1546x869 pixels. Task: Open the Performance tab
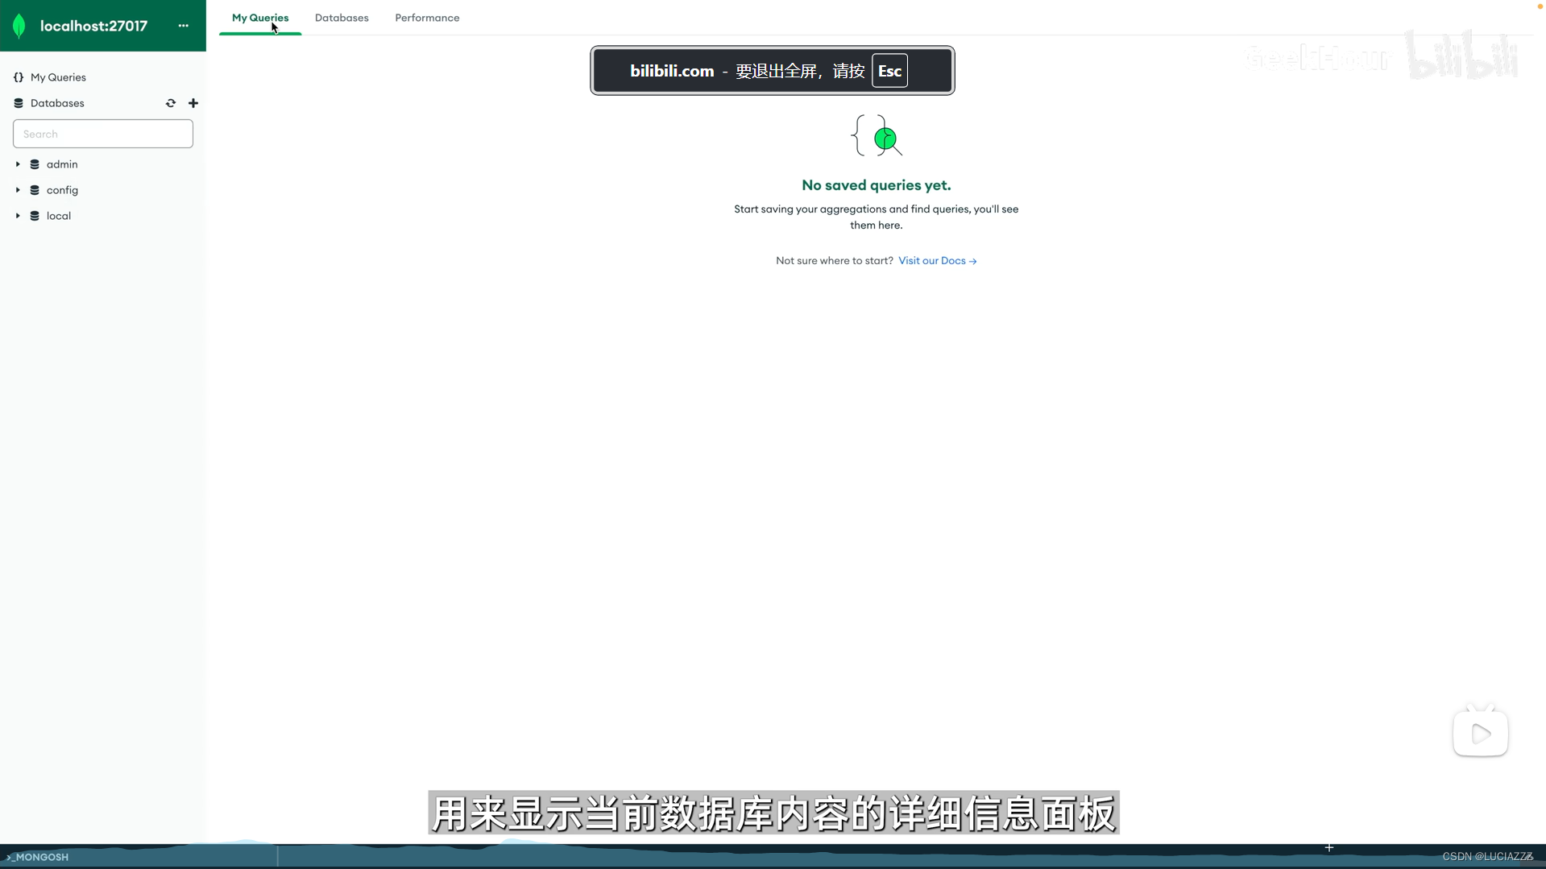pos(427,18)
